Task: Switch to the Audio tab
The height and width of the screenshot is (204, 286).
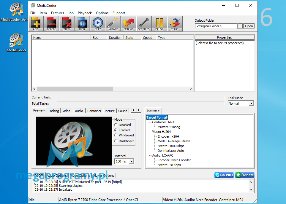Action: [79, 111]
